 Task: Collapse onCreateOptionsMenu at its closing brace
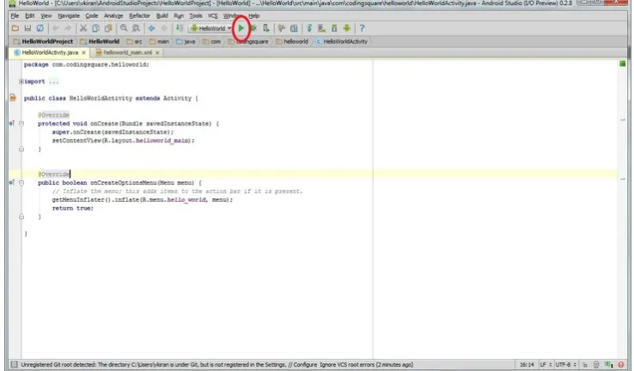pyautogui.click(x=21, y=216)
